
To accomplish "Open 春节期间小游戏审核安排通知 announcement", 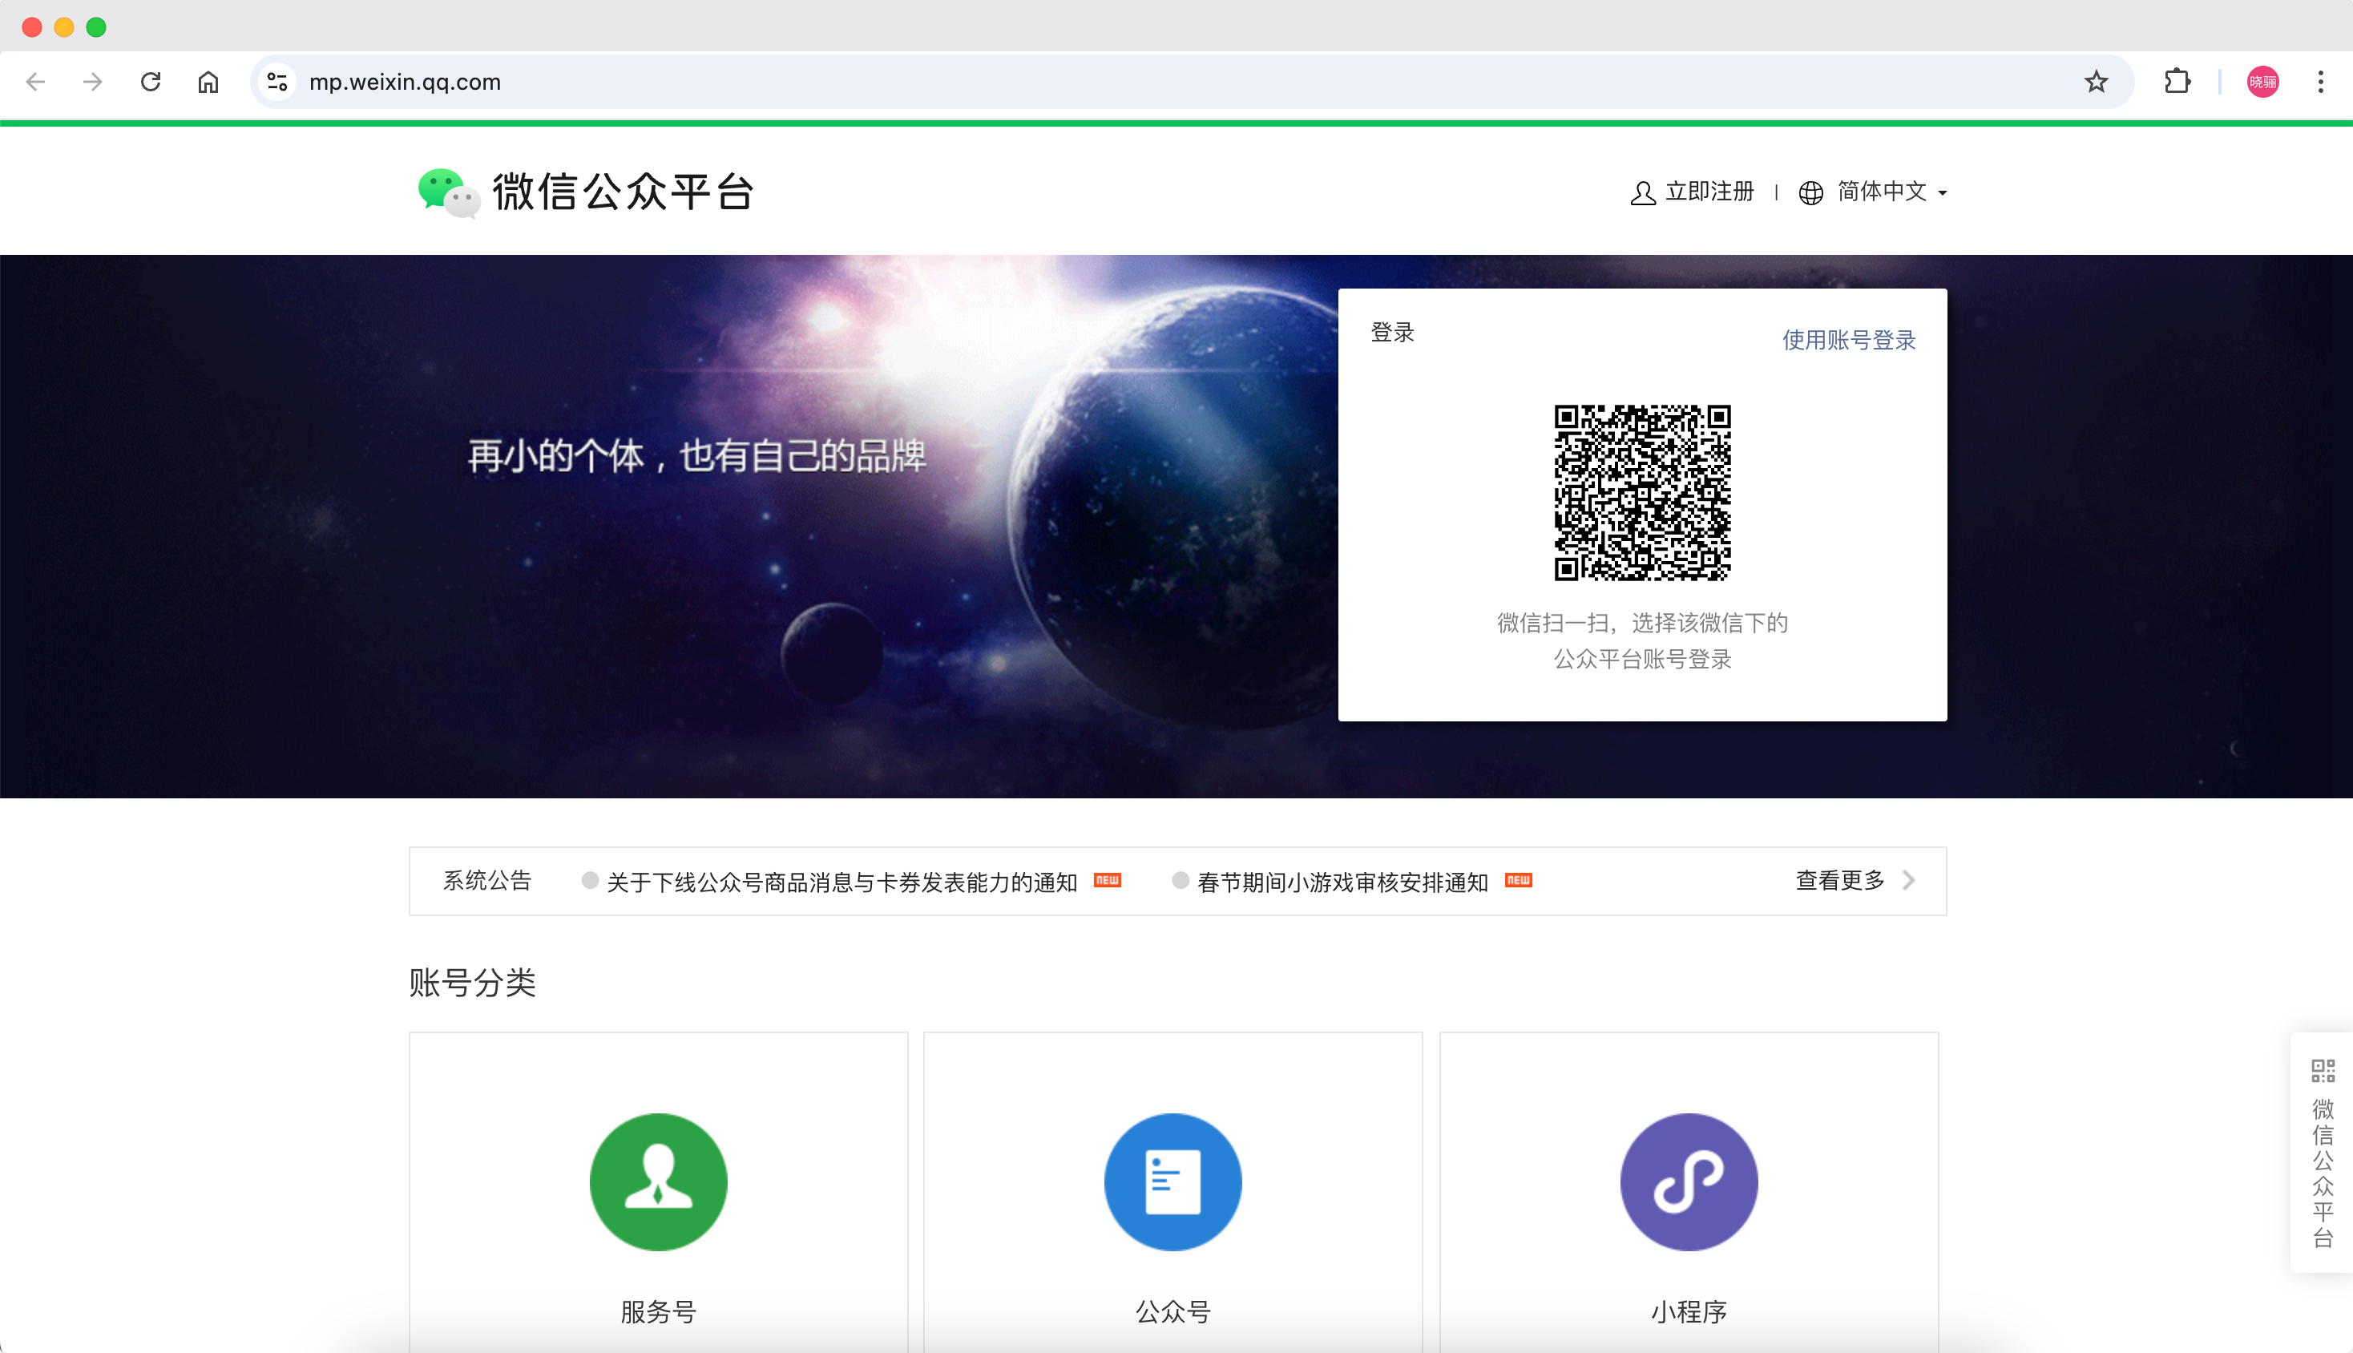I will point(1342,881).
